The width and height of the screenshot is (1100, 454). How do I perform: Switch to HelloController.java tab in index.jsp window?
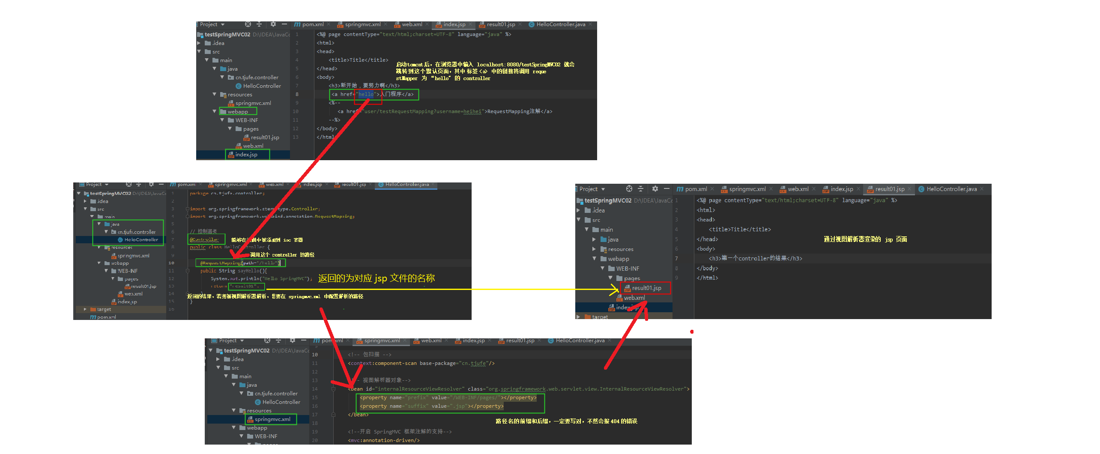[x=557, y=24]
